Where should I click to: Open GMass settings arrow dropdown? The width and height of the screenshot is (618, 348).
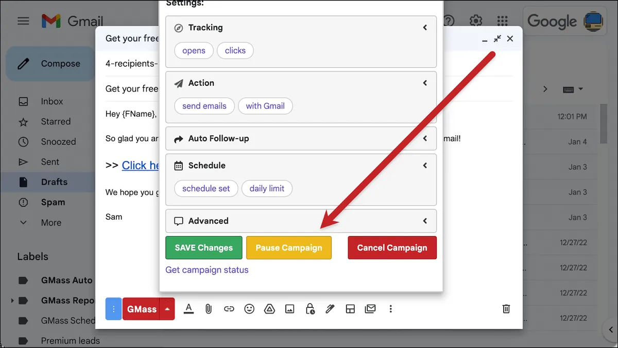[167, 309]
